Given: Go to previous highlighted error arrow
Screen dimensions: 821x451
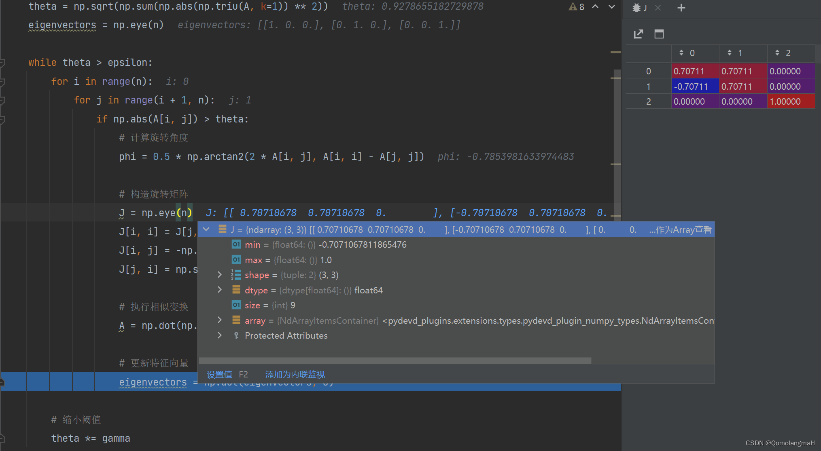Looking at the screenshot, I should [595, 7].
